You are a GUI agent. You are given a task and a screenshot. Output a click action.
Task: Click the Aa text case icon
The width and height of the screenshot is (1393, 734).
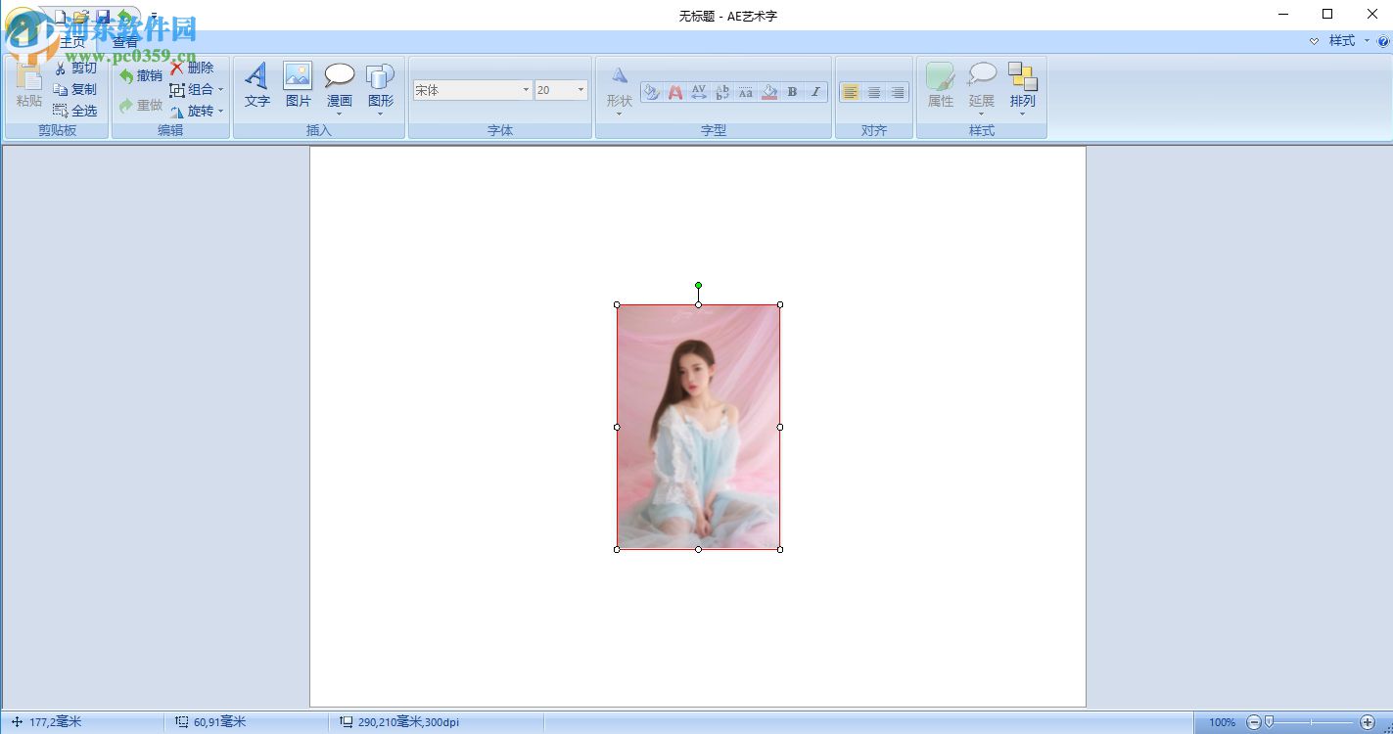coord(746,92)
